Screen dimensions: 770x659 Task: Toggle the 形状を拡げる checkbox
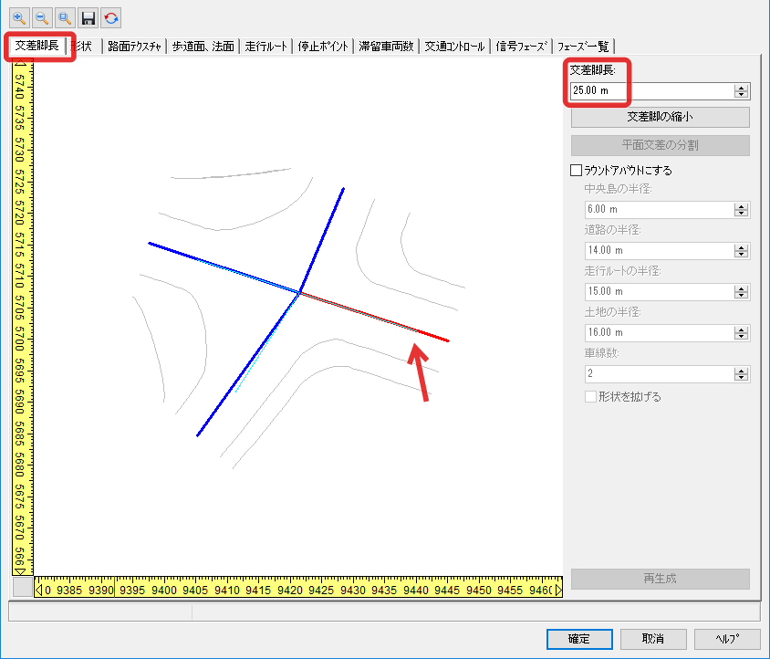click(x=590, y=396)
